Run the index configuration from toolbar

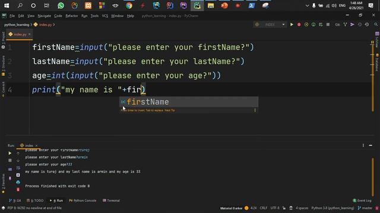click(x=292, y=25)
